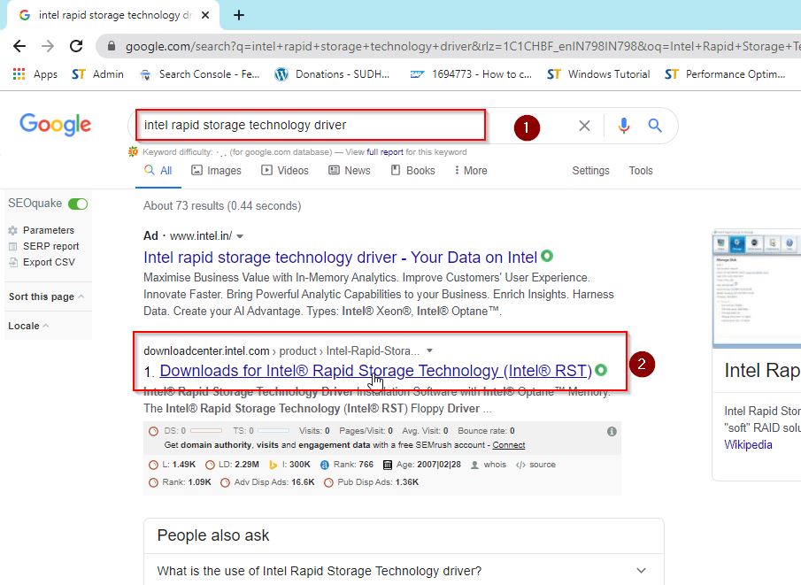Open the Wikipedia link in knowledge panel
The width and height of the screenshot is (801, 585).
tap(748, 445)
